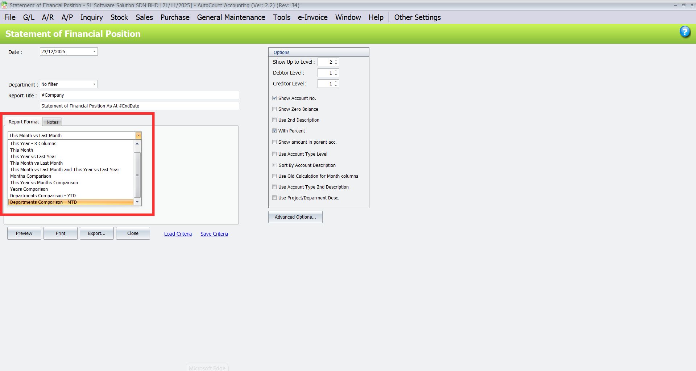
Task: Click the #Company report title field
Action: (139, 95)
